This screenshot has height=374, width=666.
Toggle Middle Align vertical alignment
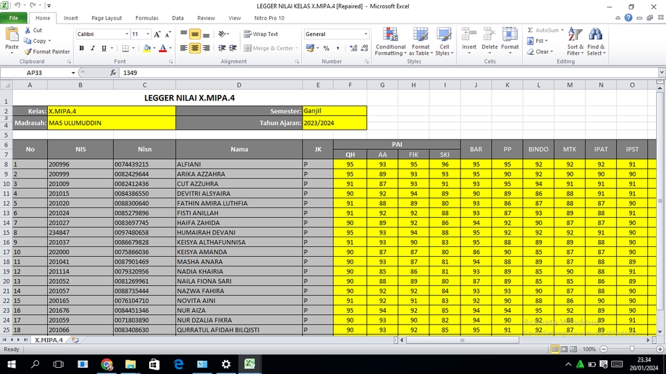tap(194, 34)
